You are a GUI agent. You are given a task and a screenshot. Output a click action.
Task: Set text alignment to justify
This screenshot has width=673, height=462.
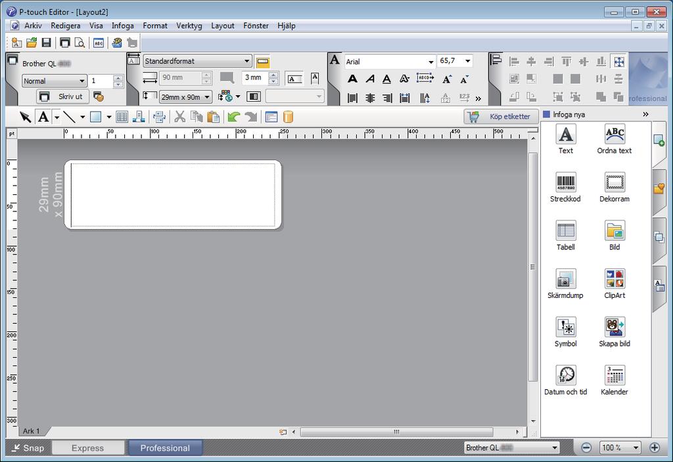[404, 98]
